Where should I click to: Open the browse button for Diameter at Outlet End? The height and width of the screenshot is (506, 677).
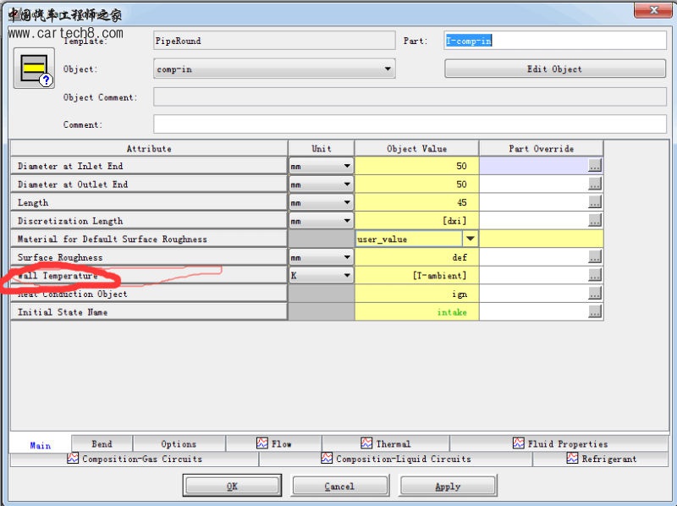[x=595, y=184]
